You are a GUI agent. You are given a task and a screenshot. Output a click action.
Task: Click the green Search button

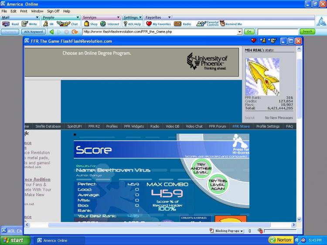point(307,32)
